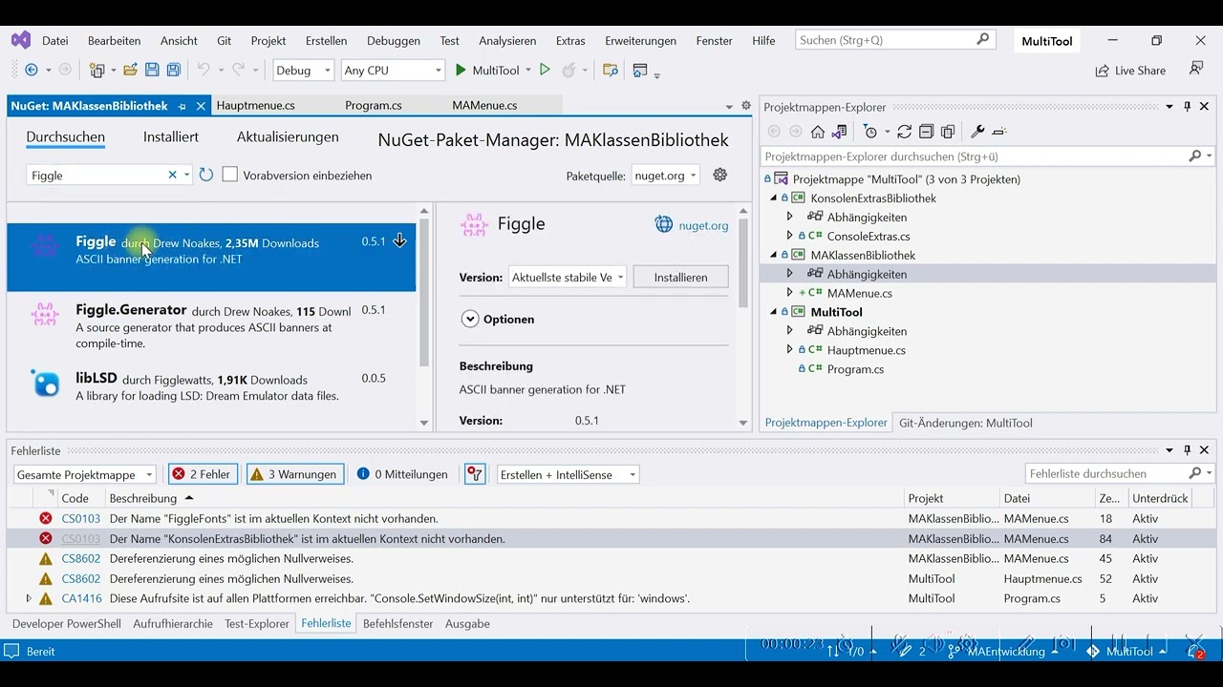Open the Erstellen menu

pos(326,41)
